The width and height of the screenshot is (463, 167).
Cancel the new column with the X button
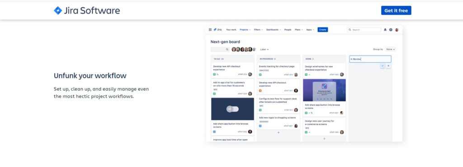coord(388,66)
